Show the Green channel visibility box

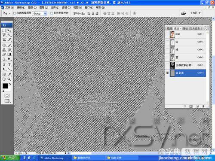click(x=167, y=50)
